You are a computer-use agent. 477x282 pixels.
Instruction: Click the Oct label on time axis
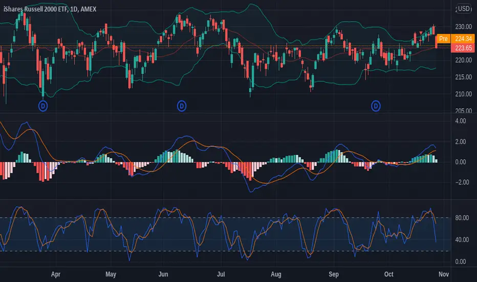389,274
